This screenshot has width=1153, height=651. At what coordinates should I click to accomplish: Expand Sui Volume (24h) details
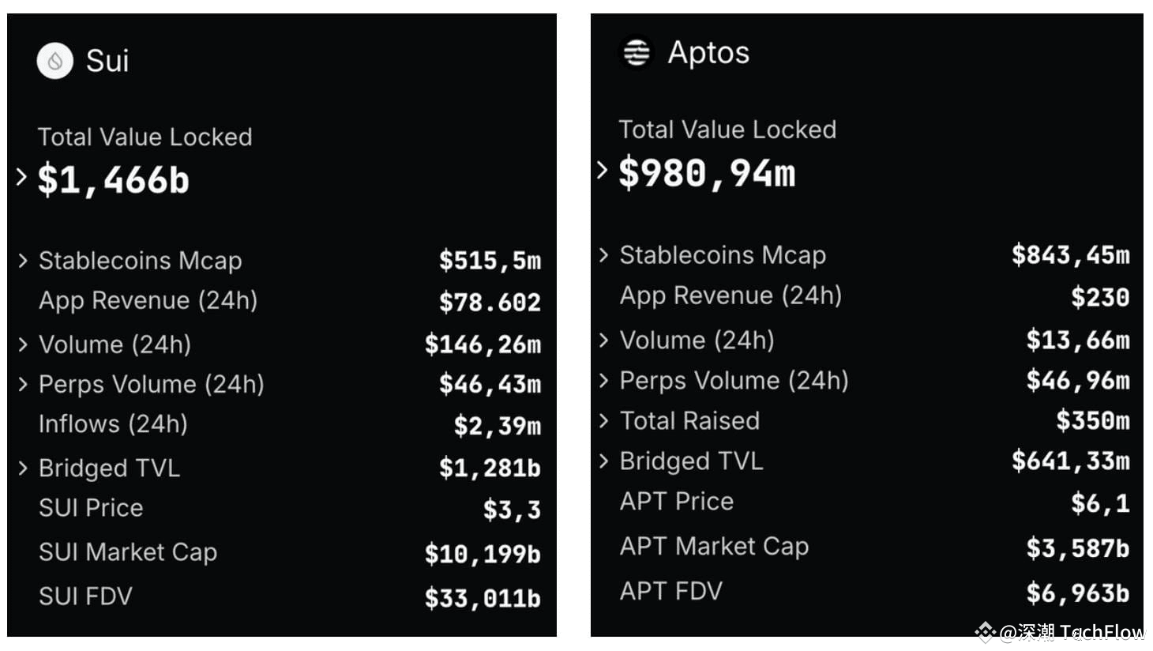pos(23,344)
